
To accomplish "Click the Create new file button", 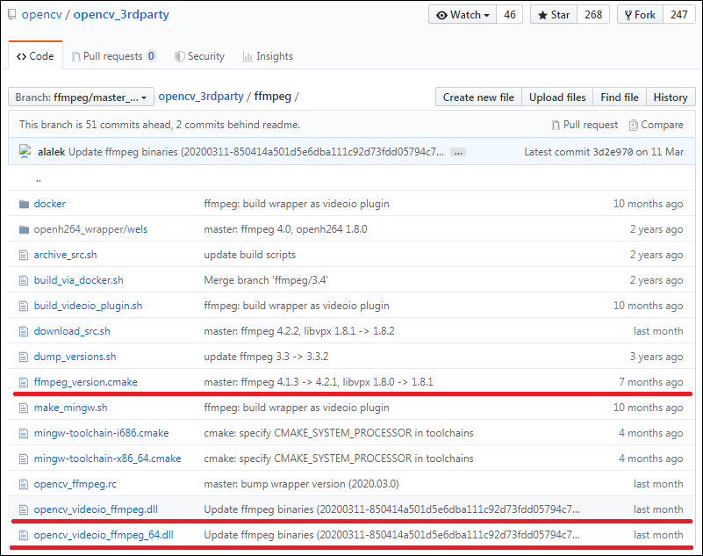I will [477, 97].
